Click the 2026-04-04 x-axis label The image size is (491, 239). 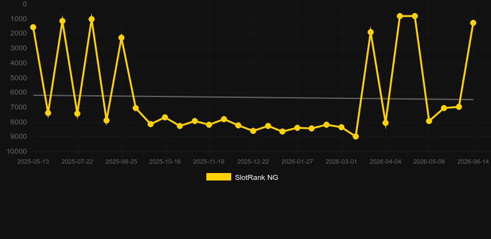pyautogui.click(x=385, y=162)
